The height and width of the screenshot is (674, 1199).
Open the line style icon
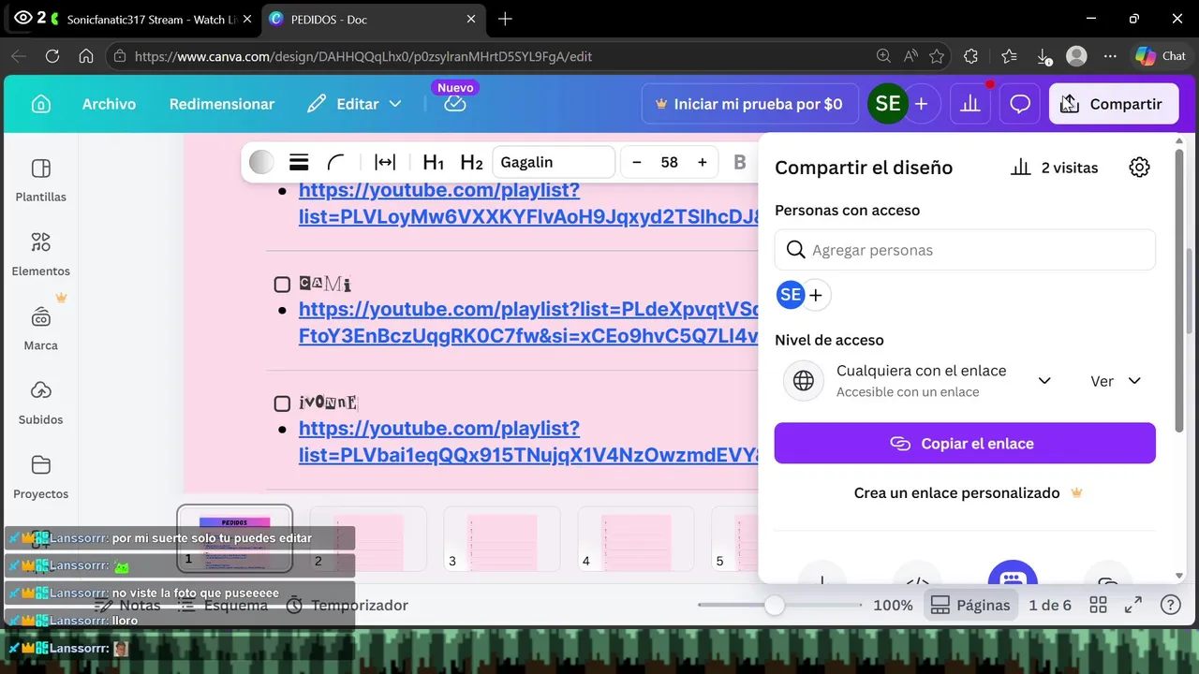tap(299, 162)
